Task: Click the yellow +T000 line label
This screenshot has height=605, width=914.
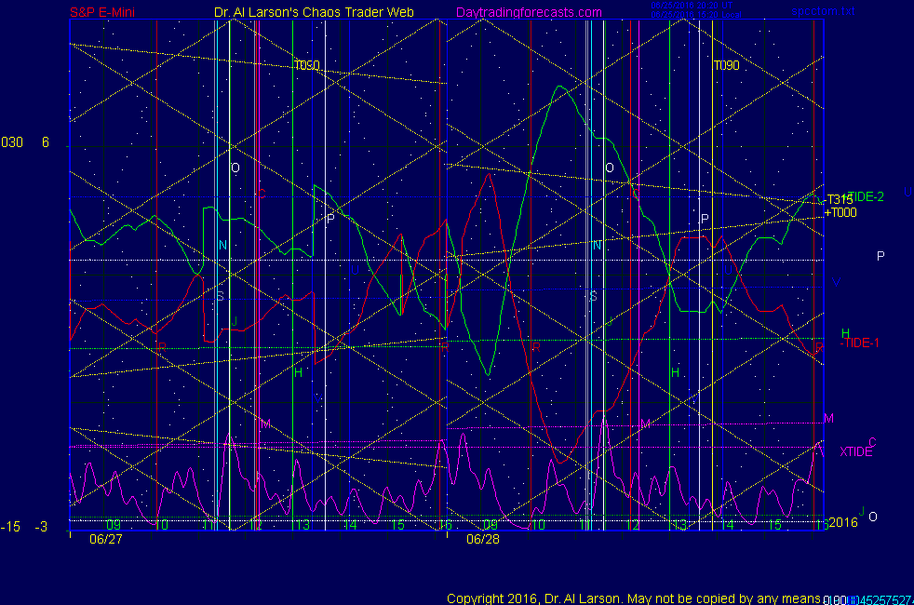Action: (840, 212)
